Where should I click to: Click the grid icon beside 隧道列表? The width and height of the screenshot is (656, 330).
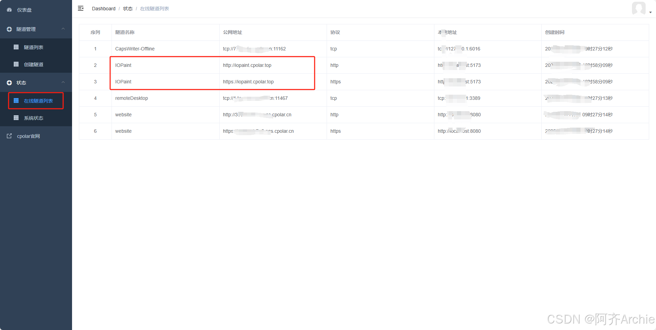(16, 47)
